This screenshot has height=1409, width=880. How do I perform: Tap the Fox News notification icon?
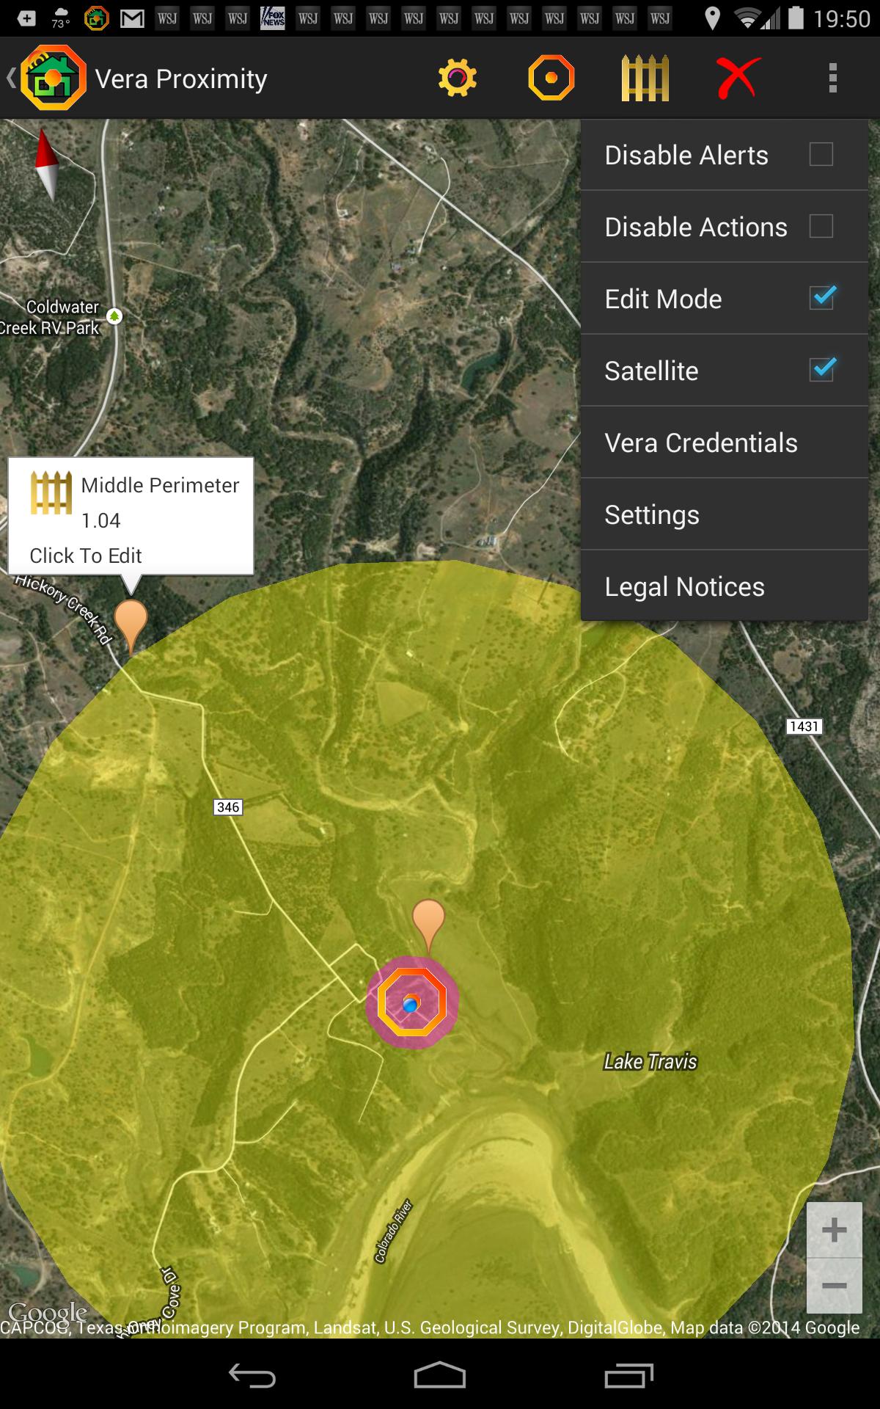[x=273, y=18]
